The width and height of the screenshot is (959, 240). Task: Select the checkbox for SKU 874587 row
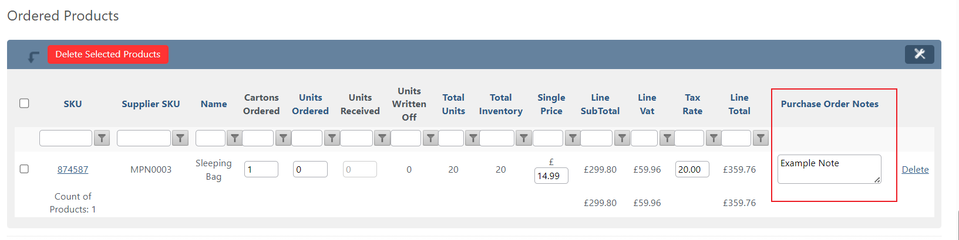[x=24, y=169]
